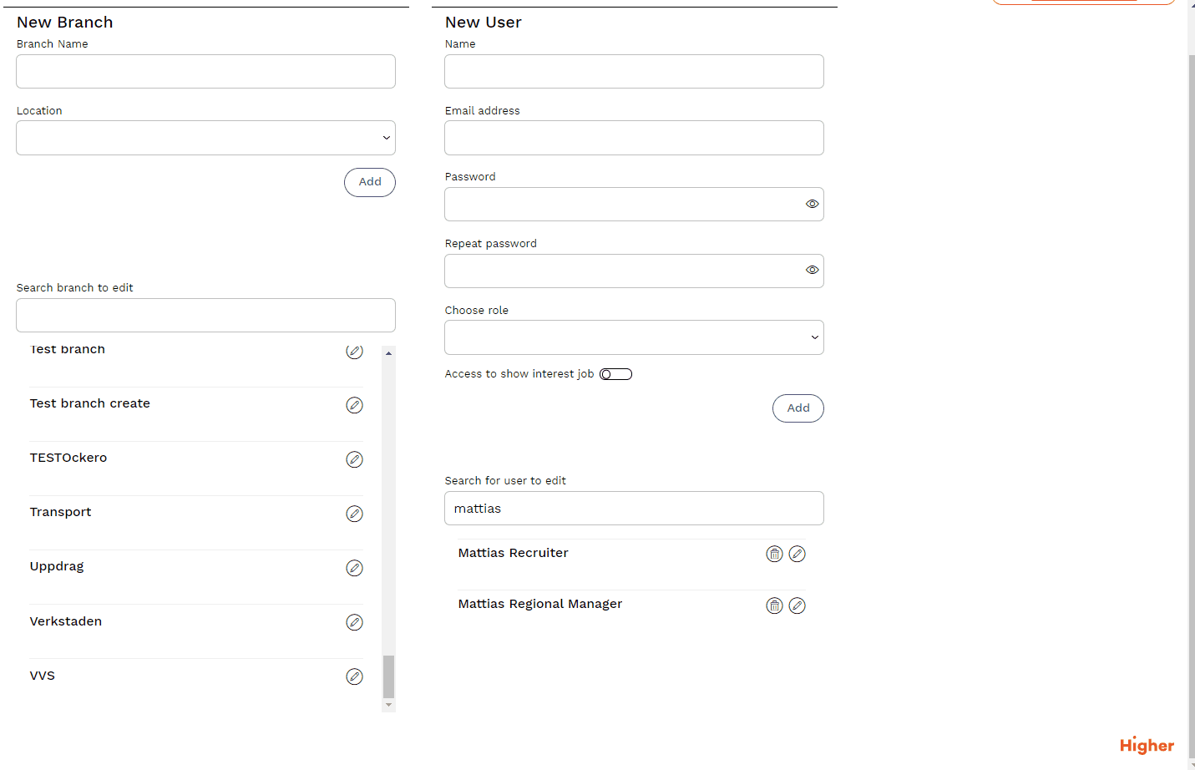Screen dimensions: 1195x770
Task: Delete user Mattias Regional Manager
Action: [774, 605]
